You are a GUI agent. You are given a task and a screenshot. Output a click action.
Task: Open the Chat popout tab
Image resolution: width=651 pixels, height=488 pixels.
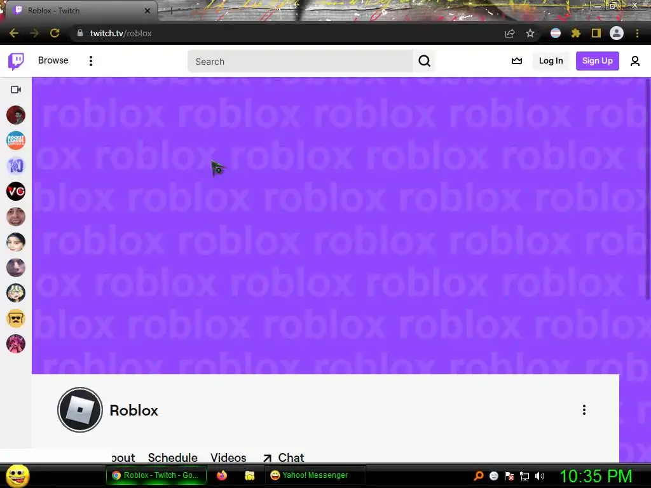coord(284,457)
